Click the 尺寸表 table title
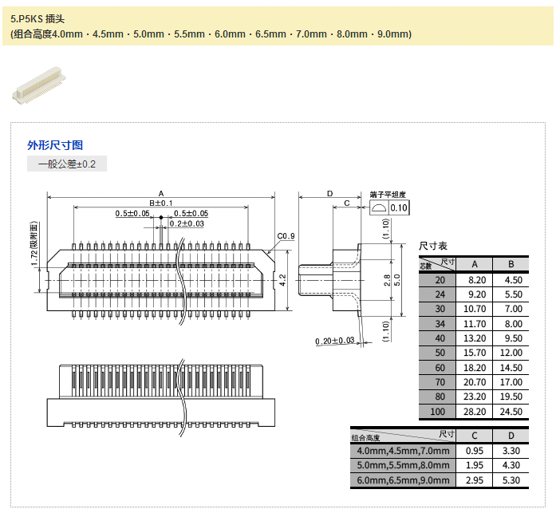The width and height of the screenshot is (556, 521). [433, 246]
